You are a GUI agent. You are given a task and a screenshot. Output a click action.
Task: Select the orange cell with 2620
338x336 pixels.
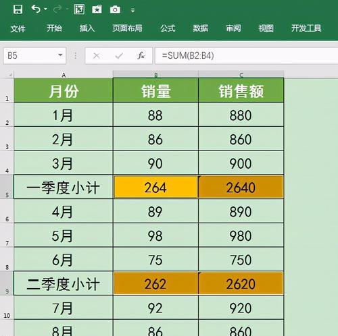241,283
